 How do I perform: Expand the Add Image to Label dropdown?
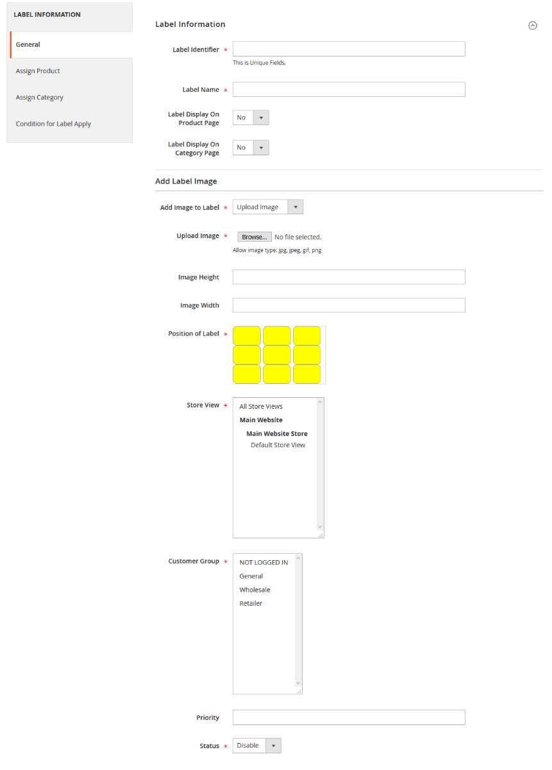click(267, 207)
